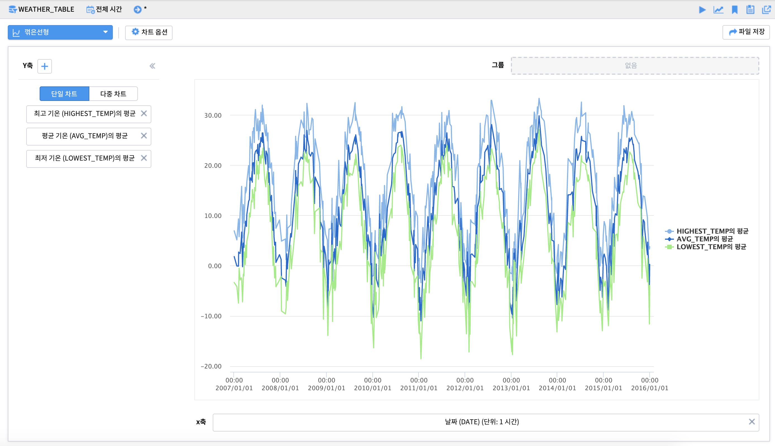Remove 최저 기온 (LOWEST_TEMP) field
Viewport: 775px width, 446px height.
coord(143,158)
